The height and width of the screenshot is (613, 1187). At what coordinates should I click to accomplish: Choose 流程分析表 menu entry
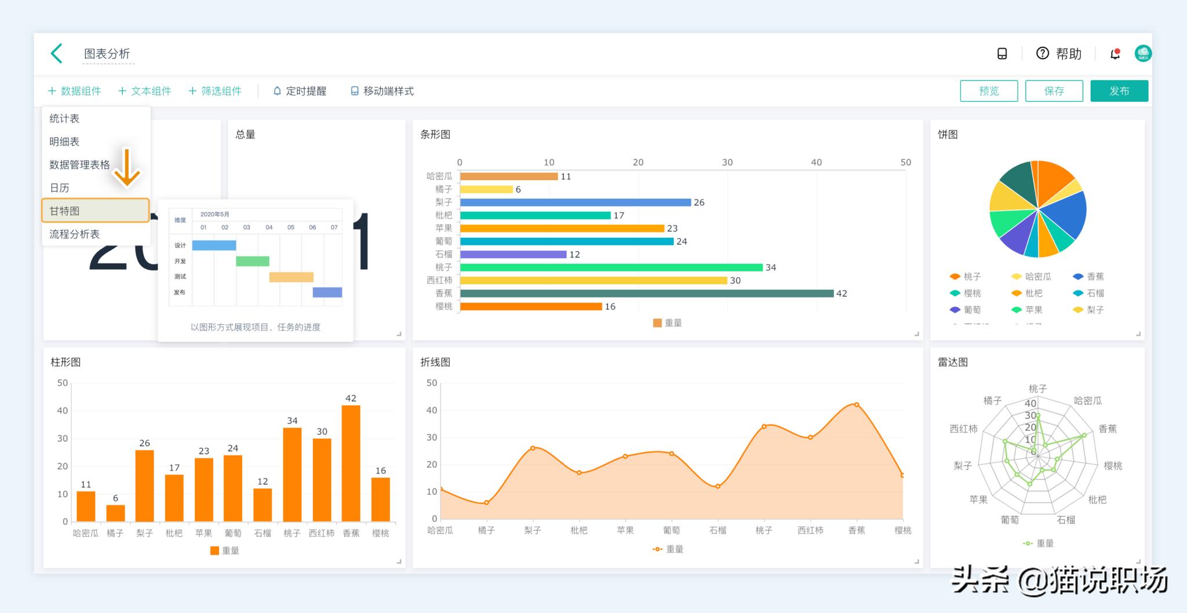75,234
